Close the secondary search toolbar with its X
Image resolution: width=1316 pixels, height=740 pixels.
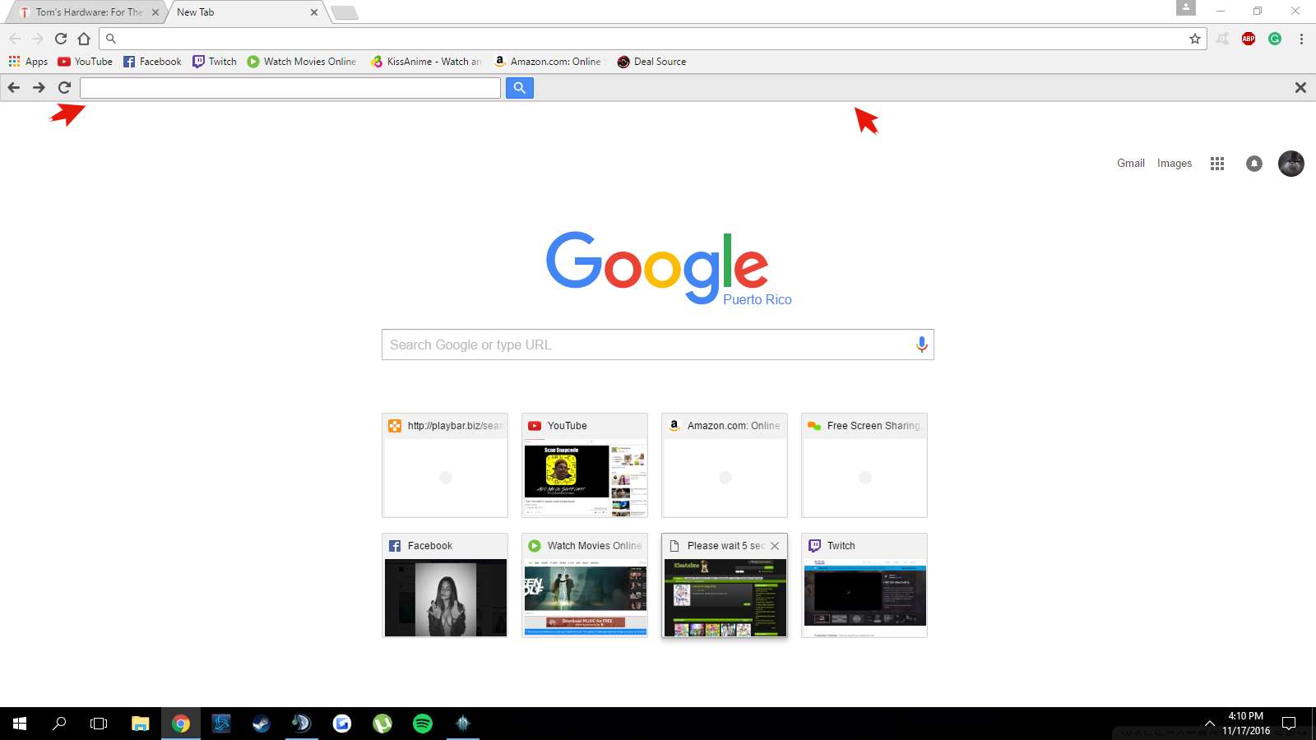1300,87
